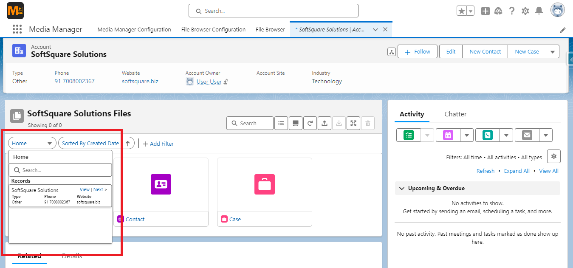Open the Setup gear in header
The image size is (573, 268).
pos(525,11)
